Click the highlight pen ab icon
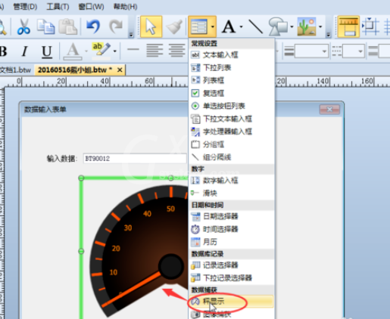The height and width of the screenshot is (319, 390). (101, 51)
